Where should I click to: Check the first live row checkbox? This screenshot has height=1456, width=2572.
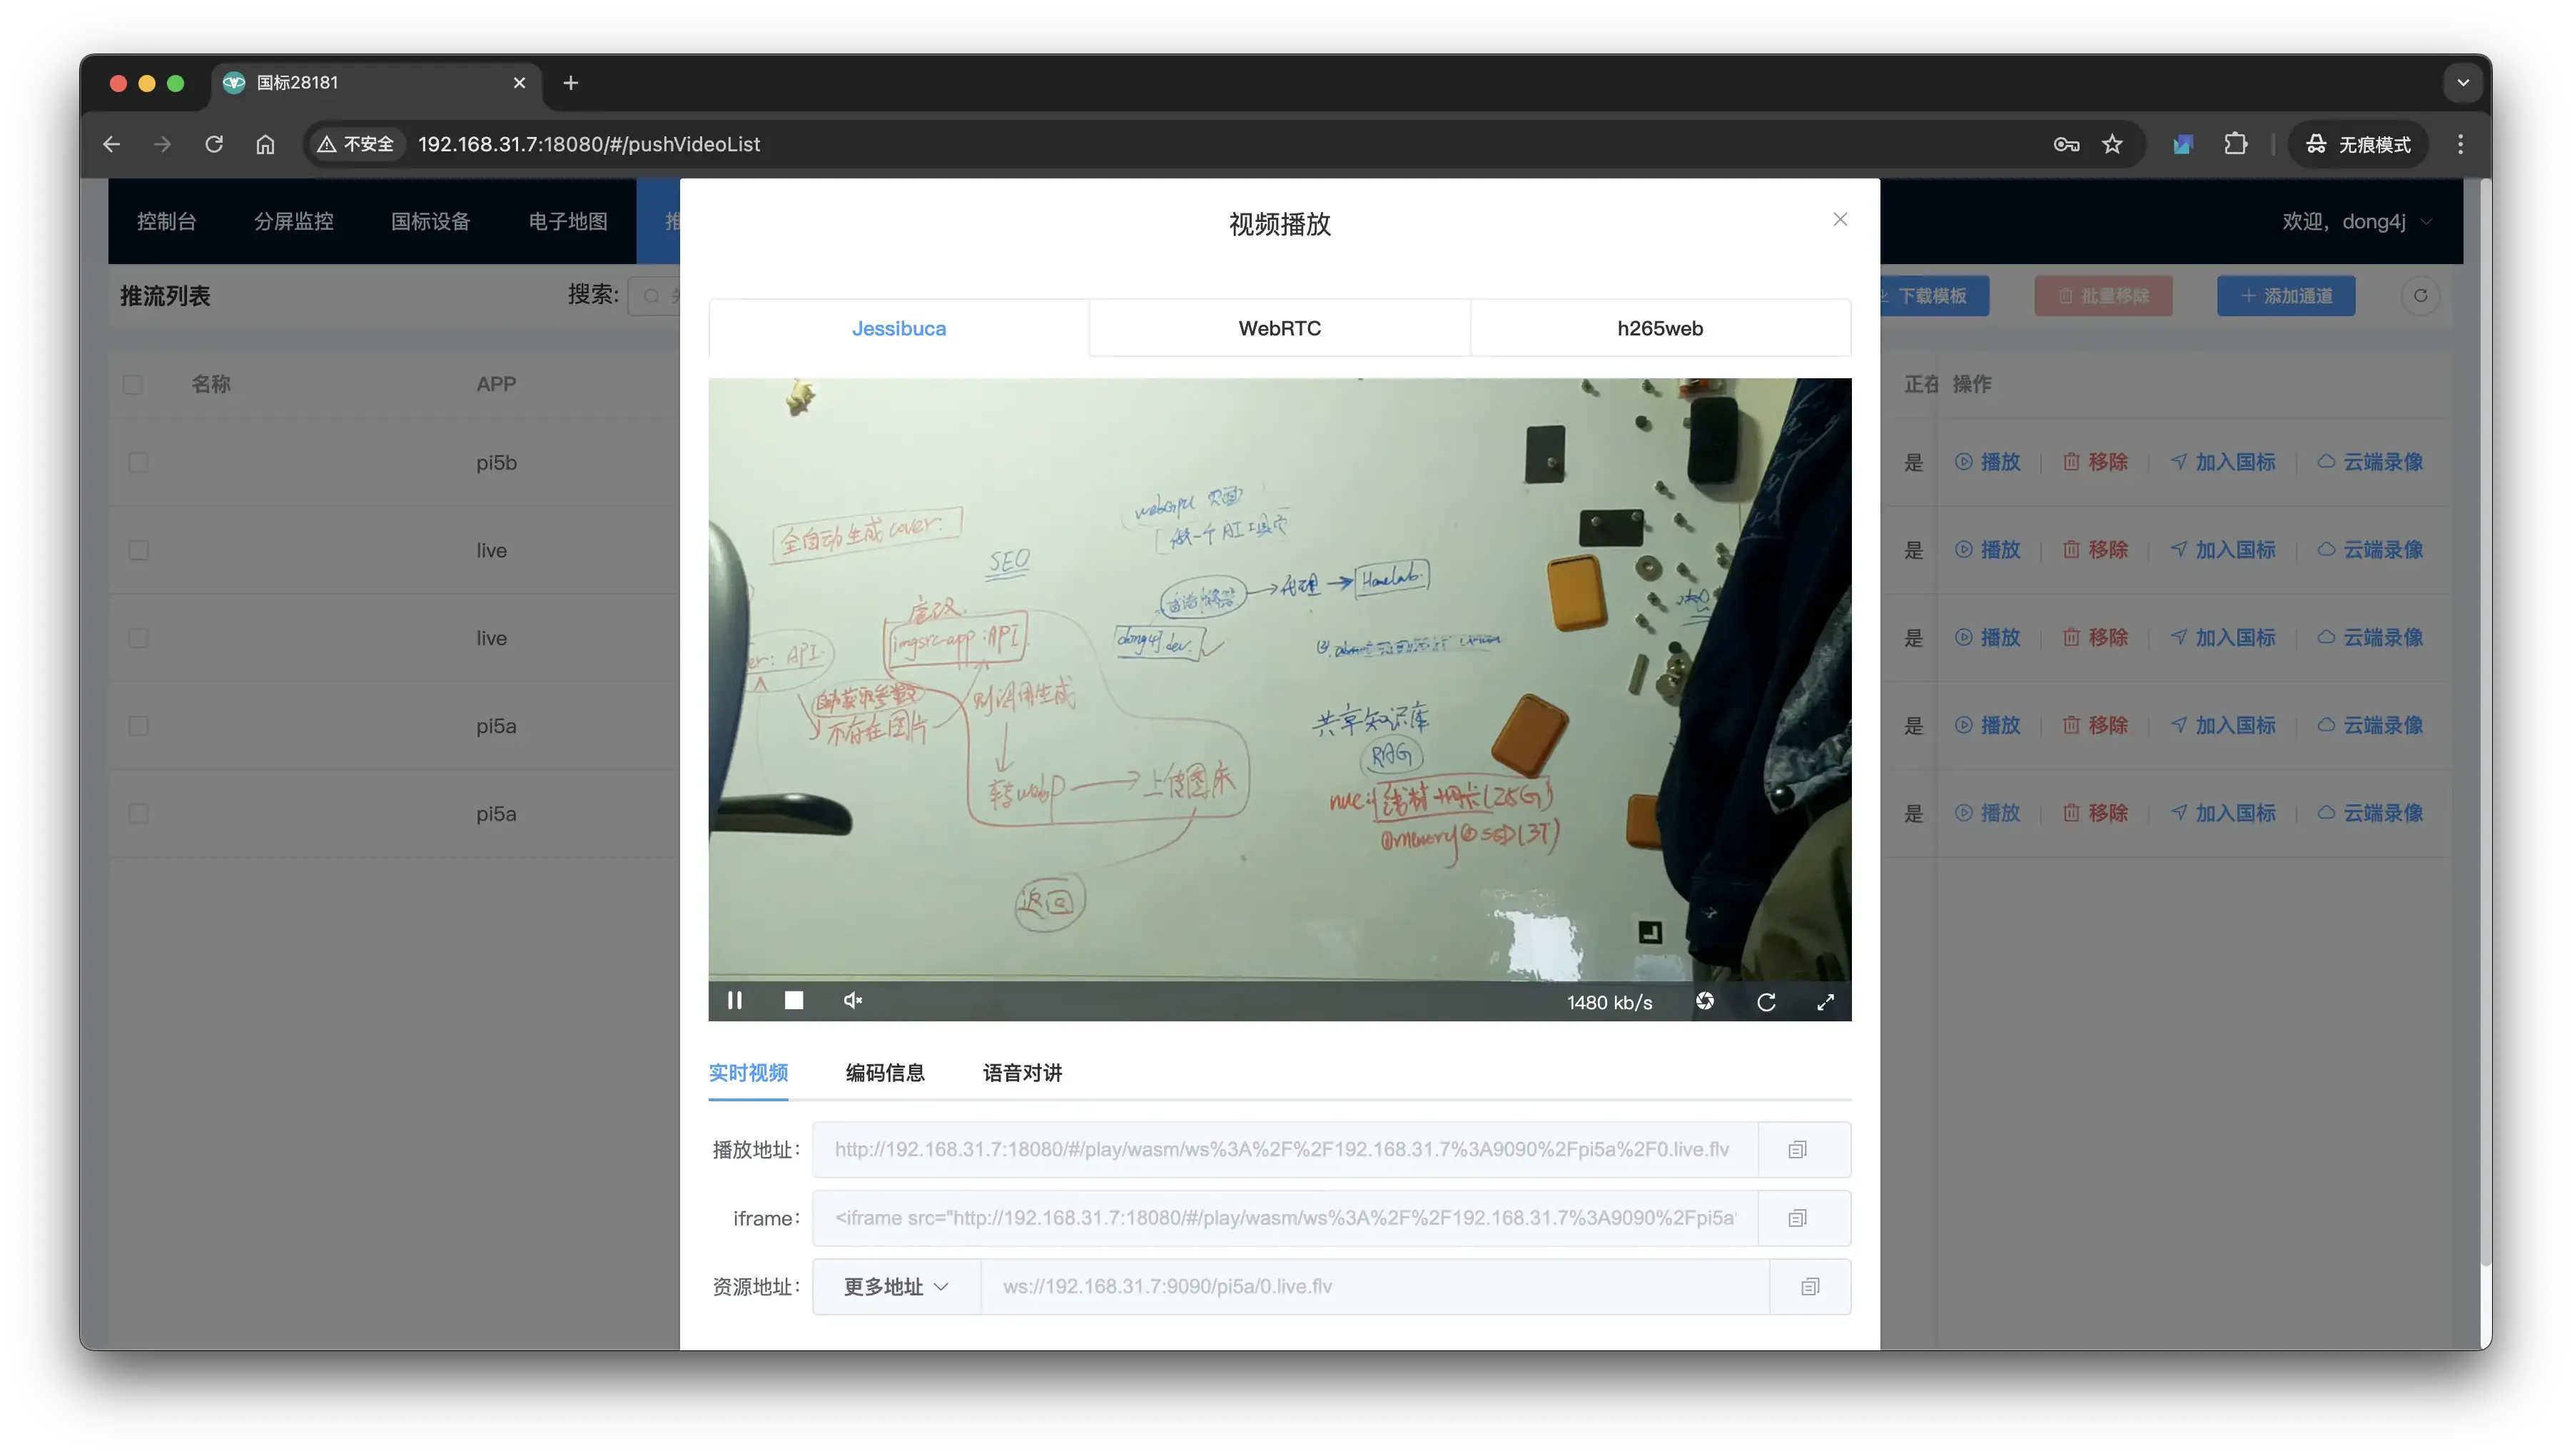138,550
